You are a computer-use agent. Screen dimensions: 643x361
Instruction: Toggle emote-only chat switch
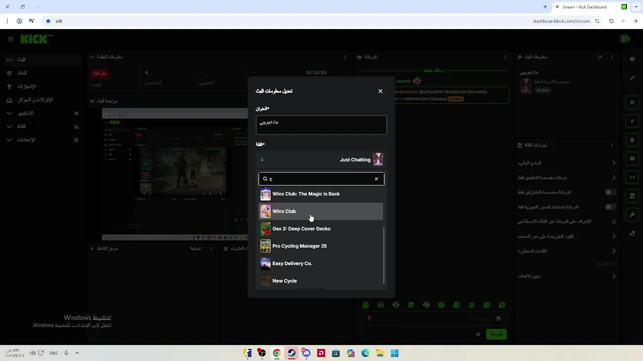[x=610, y=207]
